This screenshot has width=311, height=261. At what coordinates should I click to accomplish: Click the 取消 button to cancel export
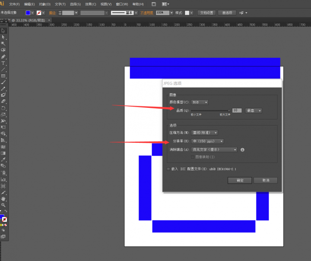coord(265,180)
